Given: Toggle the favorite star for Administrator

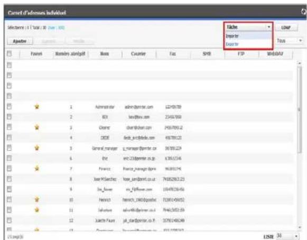Looking at the screenshot, I should click(x=36, y=107).
